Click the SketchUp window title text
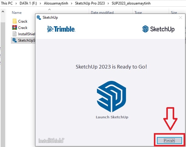 [50, 18]
